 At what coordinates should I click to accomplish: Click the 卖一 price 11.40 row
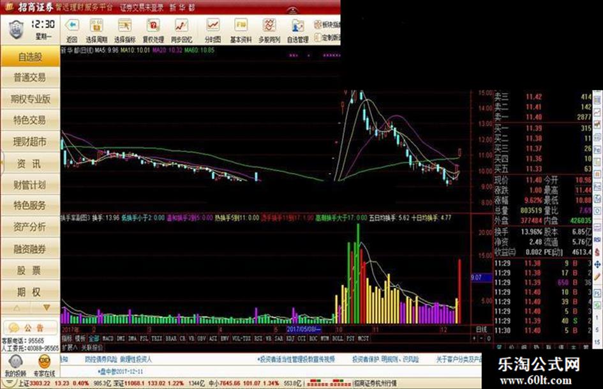click(542, 117)
